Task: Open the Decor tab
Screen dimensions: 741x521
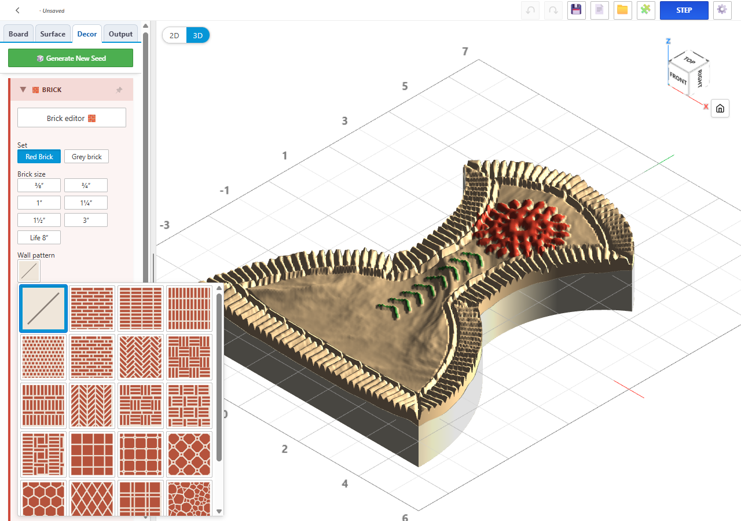Action: click(87, 34)
